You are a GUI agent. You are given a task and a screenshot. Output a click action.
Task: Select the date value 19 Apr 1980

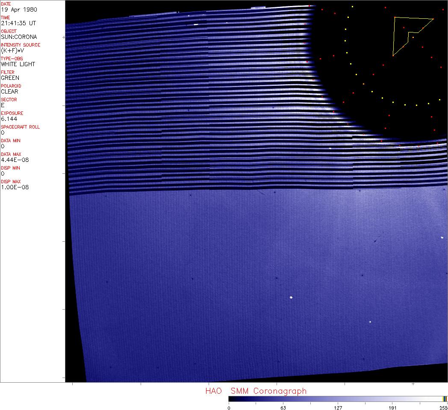click(17, 9)
